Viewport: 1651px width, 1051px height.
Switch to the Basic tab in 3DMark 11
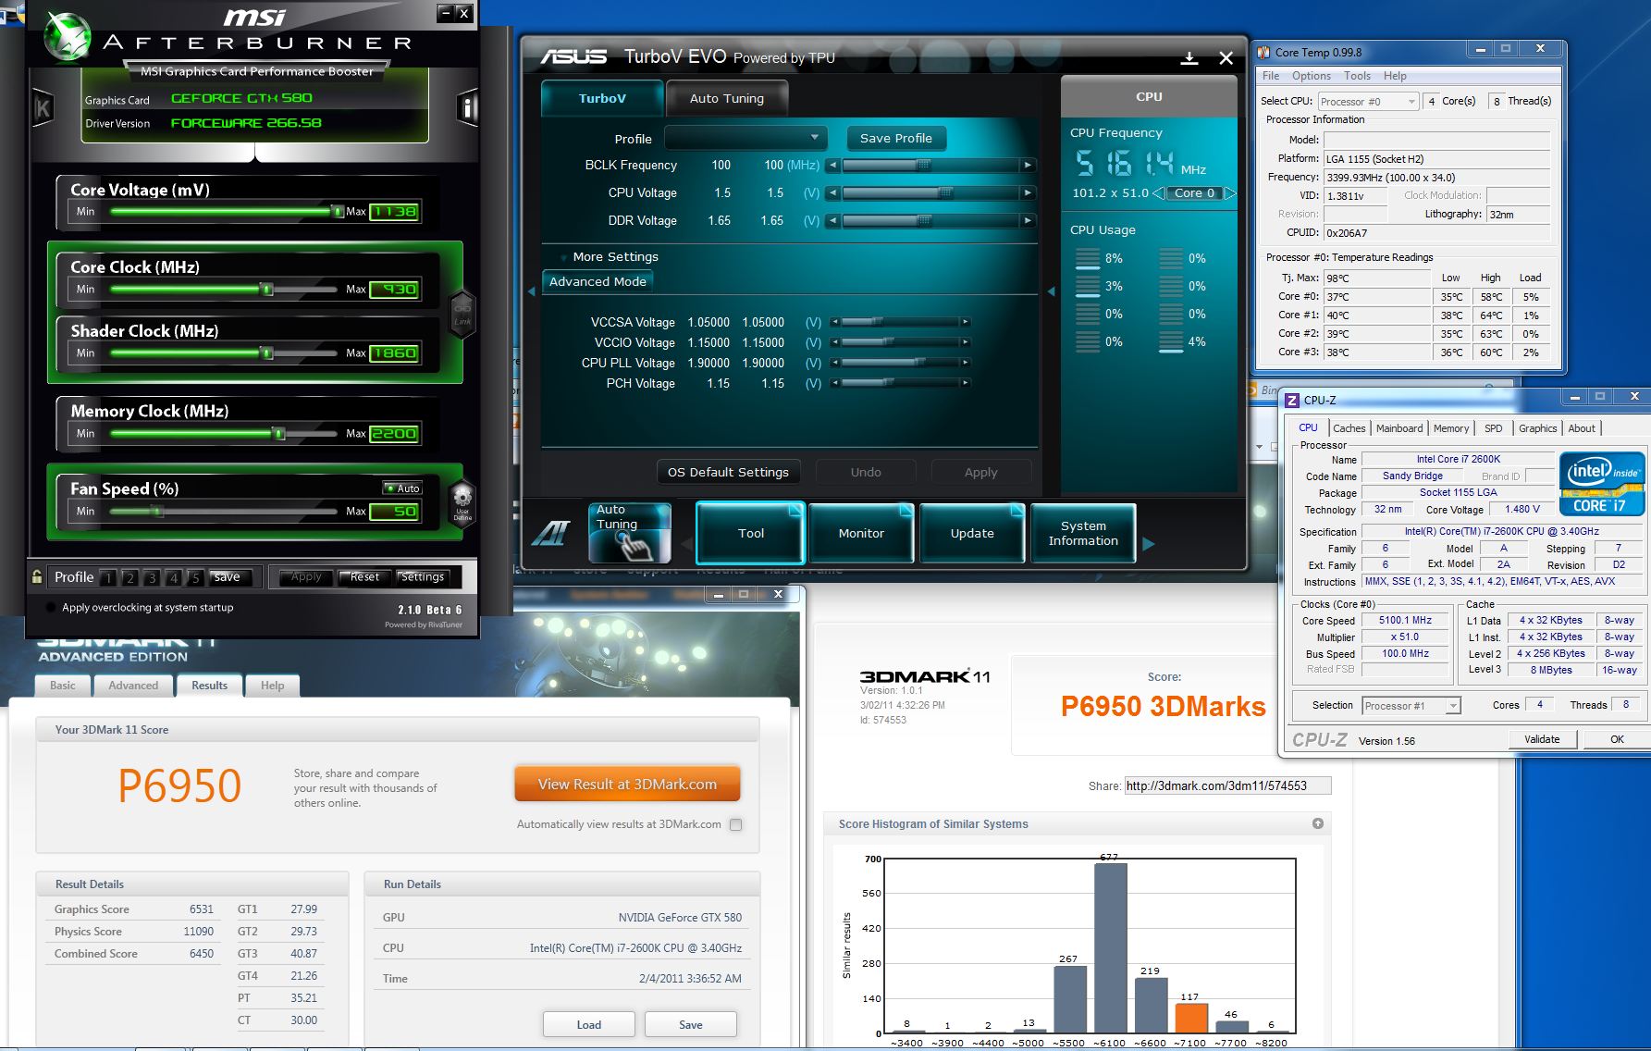63,686
